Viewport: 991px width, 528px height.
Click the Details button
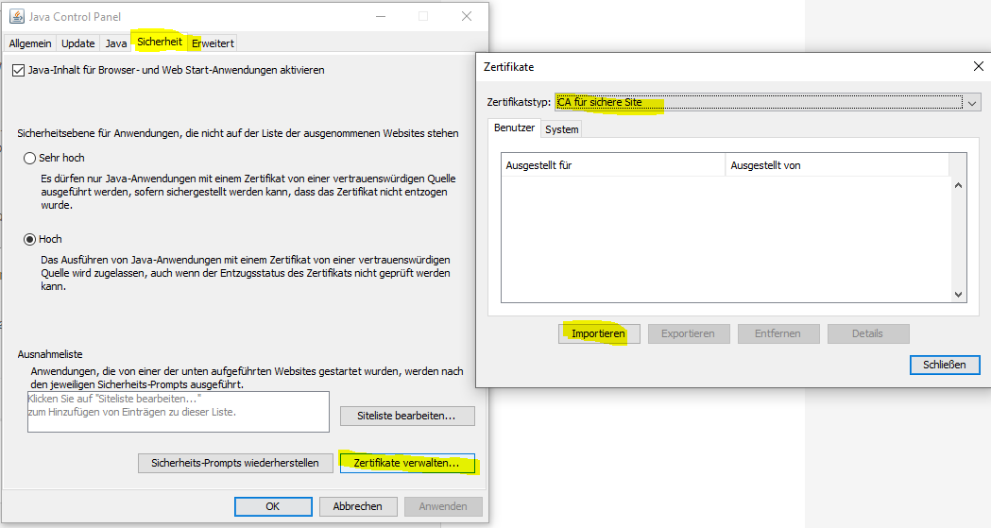pyautogui.click(x=868, y=333)
